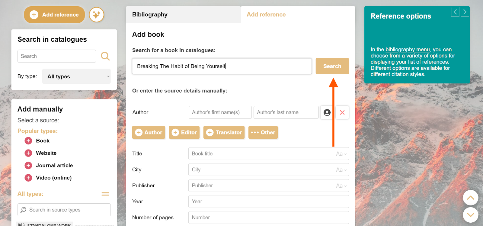Click the up arrow circle at bottom right
Viewport: 483px width, 226px height.
(470, 198)
